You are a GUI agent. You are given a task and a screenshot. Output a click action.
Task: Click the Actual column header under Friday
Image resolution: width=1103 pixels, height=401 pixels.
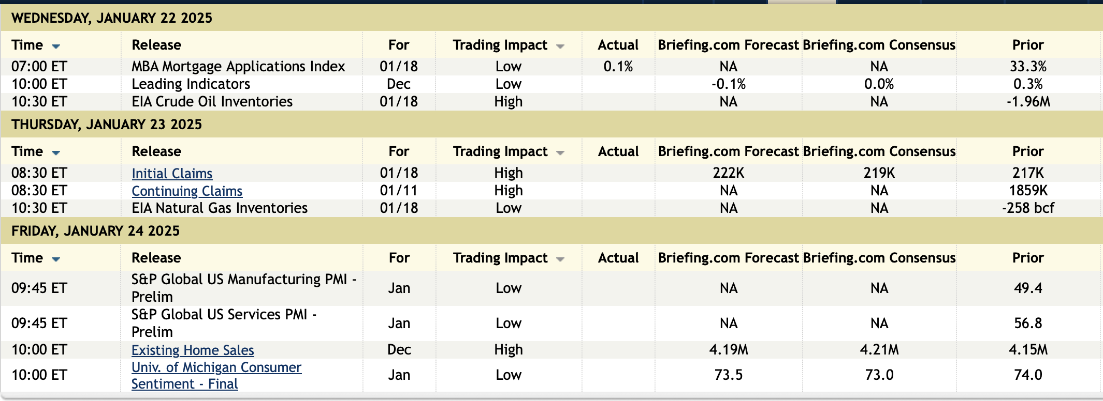tap(618, 258)
